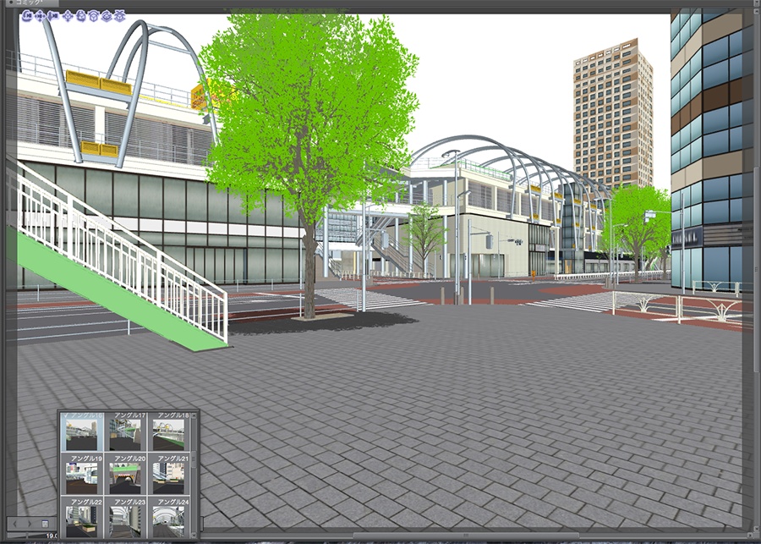Select the object move tool
The width and height of the screenshot is (761, 544).
pyautogui.click(x=68, y=15)
